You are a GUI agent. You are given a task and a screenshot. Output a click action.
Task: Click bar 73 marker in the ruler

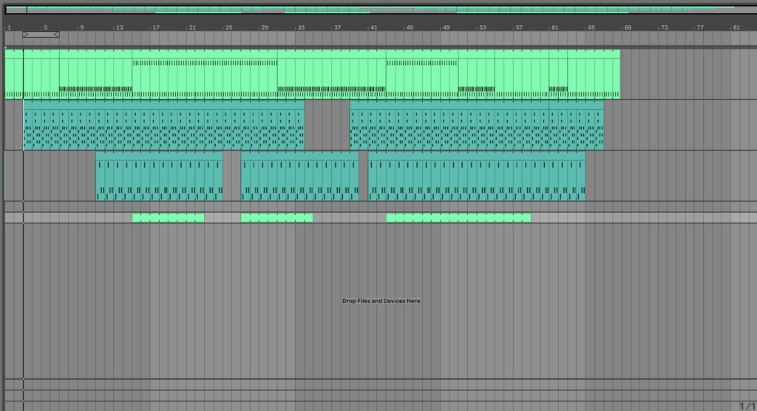click(x=663, y=27)
